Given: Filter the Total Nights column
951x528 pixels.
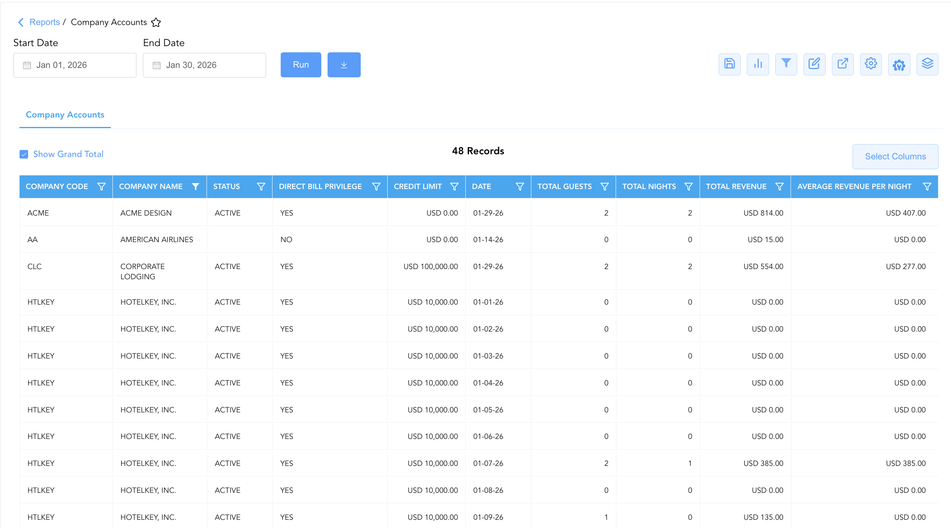Looking at the screenshot, I should [689, 187].
